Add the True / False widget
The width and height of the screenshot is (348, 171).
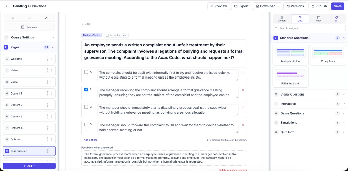tap(328, 55)
